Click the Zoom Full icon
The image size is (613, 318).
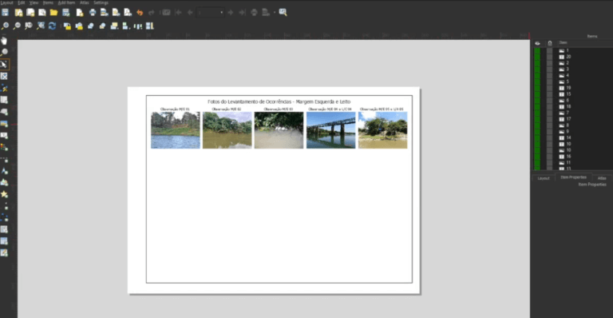[40, 26]
